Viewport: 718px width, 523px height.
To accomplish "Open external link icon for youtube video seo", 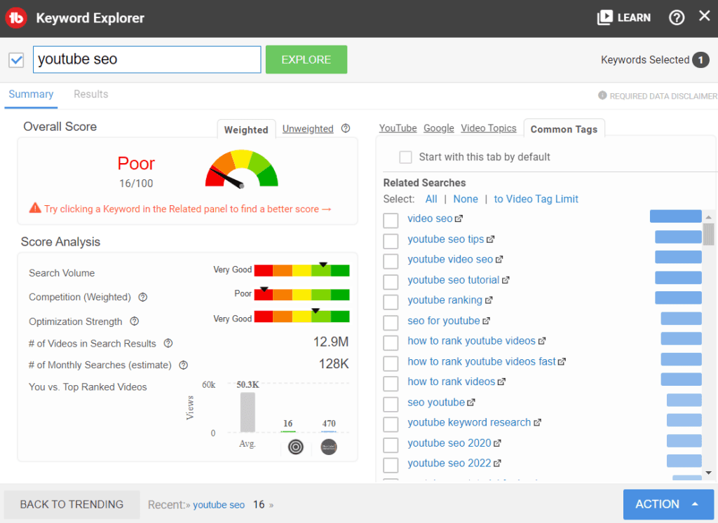I will click(x=499, y=260).
